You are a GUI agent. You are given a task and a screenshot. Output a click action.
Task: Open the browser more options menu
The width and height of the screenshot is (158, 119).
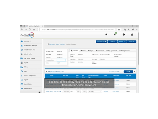137,30
